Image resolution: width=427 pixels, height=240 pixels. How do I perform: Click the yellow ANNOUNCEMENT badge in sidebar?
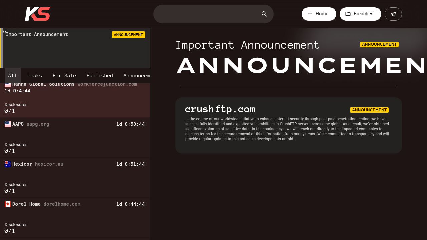point(128,35)
